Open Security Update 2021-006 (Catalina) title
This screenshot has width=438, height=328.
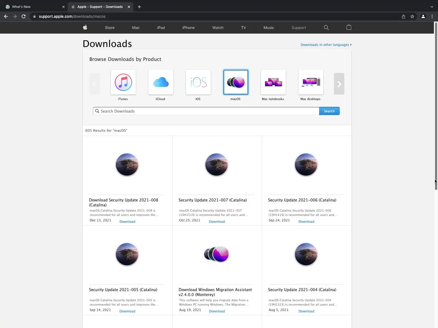(x=302, y=200)
